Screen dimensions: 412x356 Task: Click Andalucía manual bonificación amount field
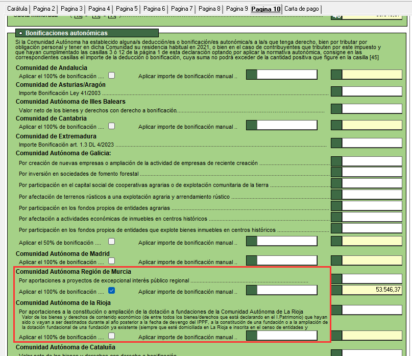[286, 76]
